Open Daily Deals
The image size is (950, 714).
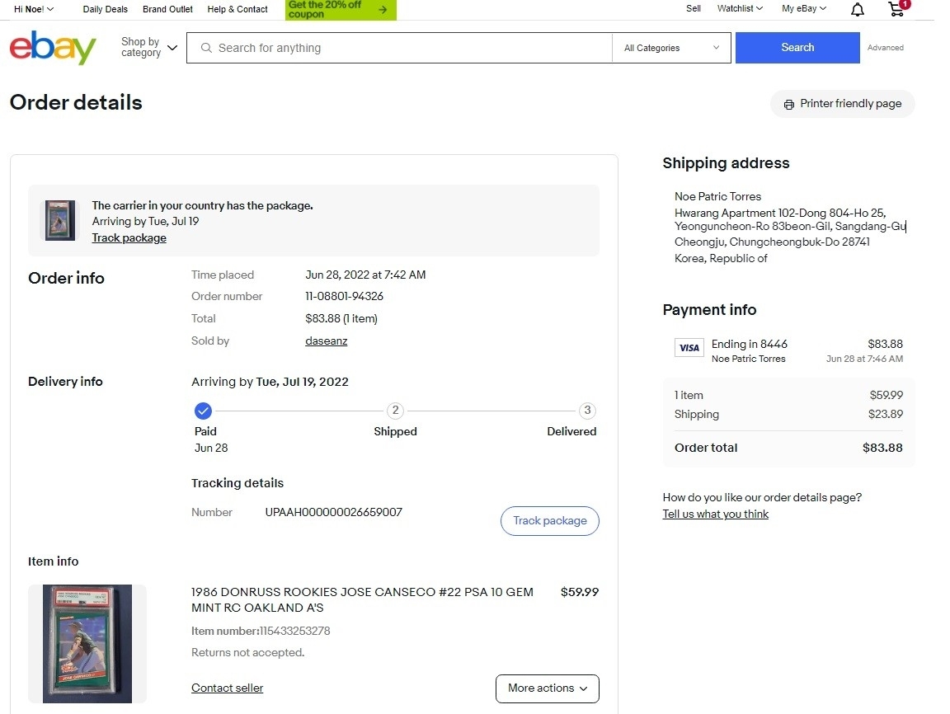[106, 9]
